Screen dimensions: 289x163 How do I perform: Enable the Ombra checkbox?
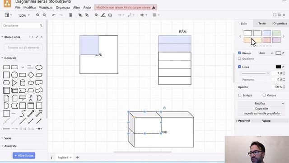(x=264, y=95)
